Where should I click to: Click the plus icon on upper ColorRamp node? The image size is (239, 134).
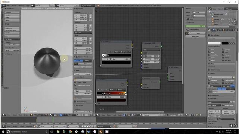click(103, 52)
